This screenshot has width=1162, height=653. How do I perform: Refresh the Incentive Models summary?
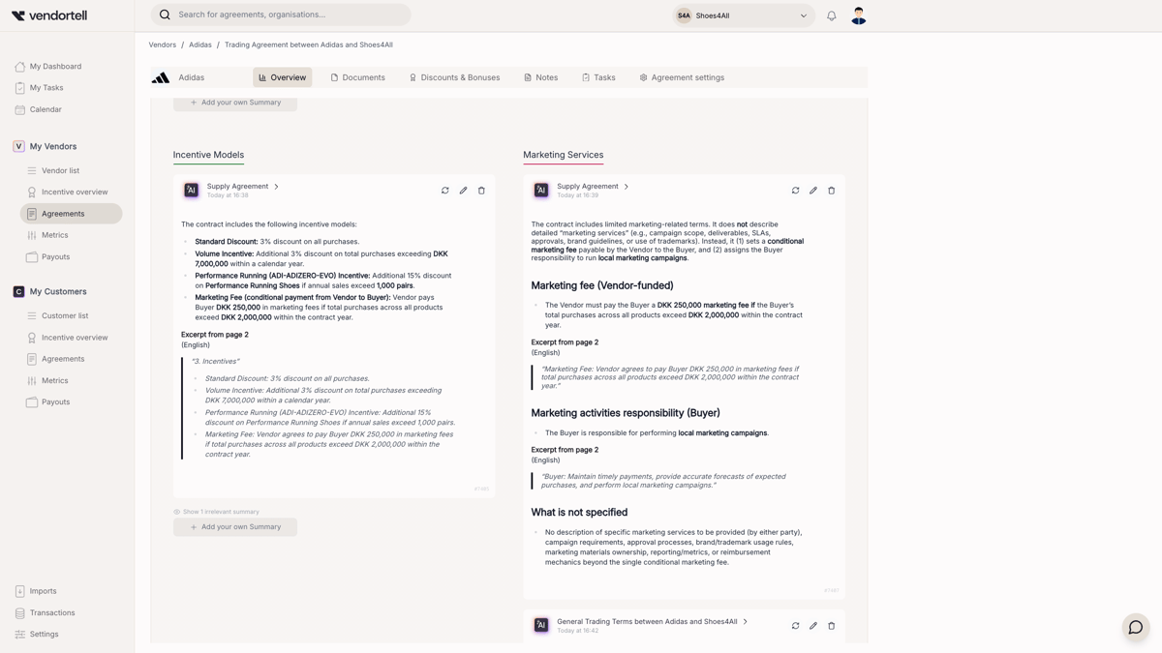pyautogui.click(x=445, y=191)
